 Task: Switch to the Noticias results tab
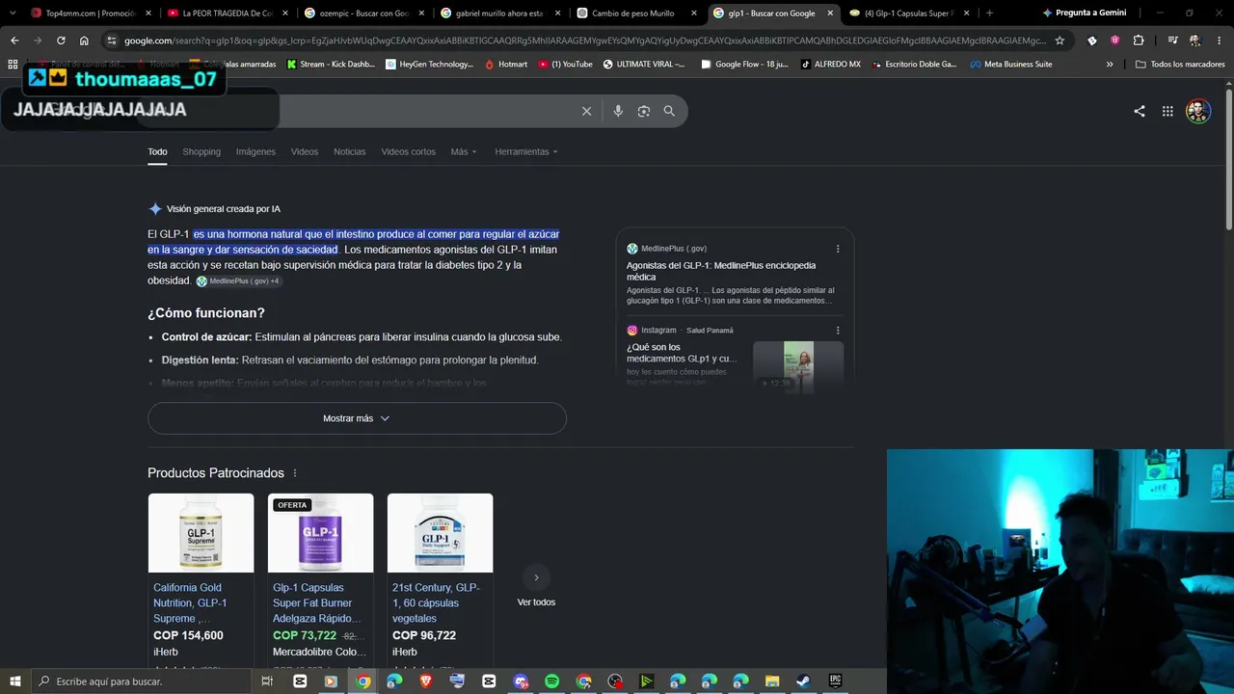350,151
